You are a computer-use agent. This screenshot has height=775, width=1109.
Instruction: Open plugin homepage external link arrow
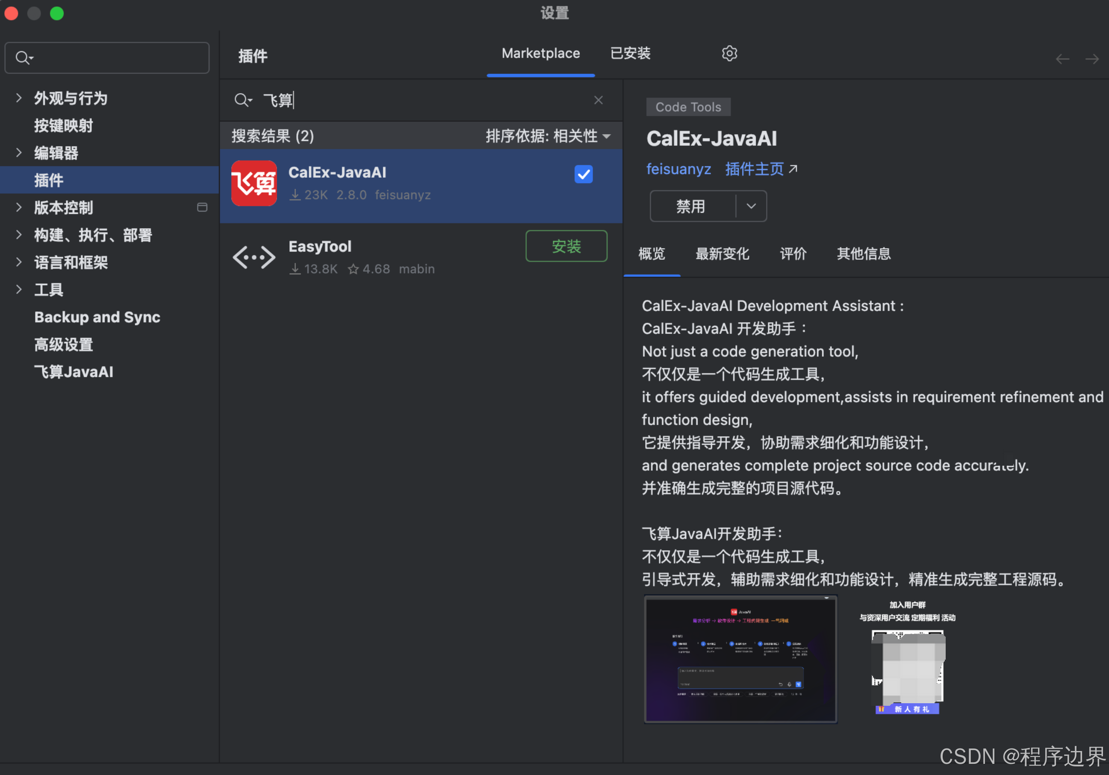(793, 169)
